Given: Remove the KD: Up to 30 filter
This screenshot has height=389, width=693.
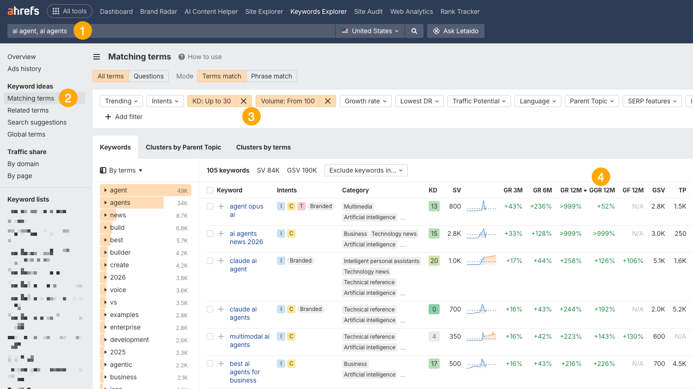Looking at the screenshot, I should [244, 101].
